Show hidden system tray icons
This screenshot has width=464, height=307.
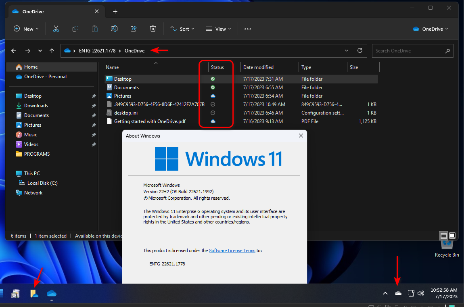[x=385, y=293]
